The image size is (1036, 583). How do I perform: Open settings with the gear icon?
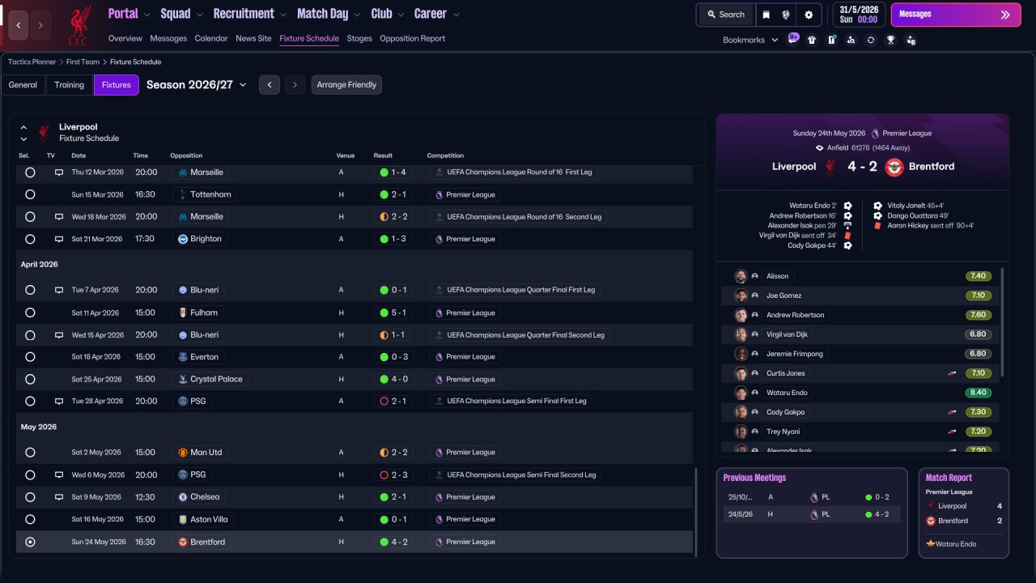809,15
